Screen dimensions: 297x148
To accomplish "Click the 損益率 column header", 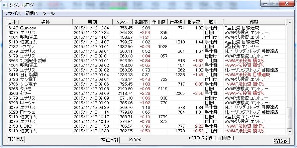I will click(x=194, y=22).
